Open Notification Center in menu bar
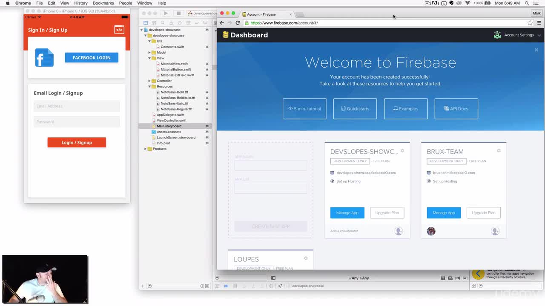545x306 pixels. (x=536, y=3)
